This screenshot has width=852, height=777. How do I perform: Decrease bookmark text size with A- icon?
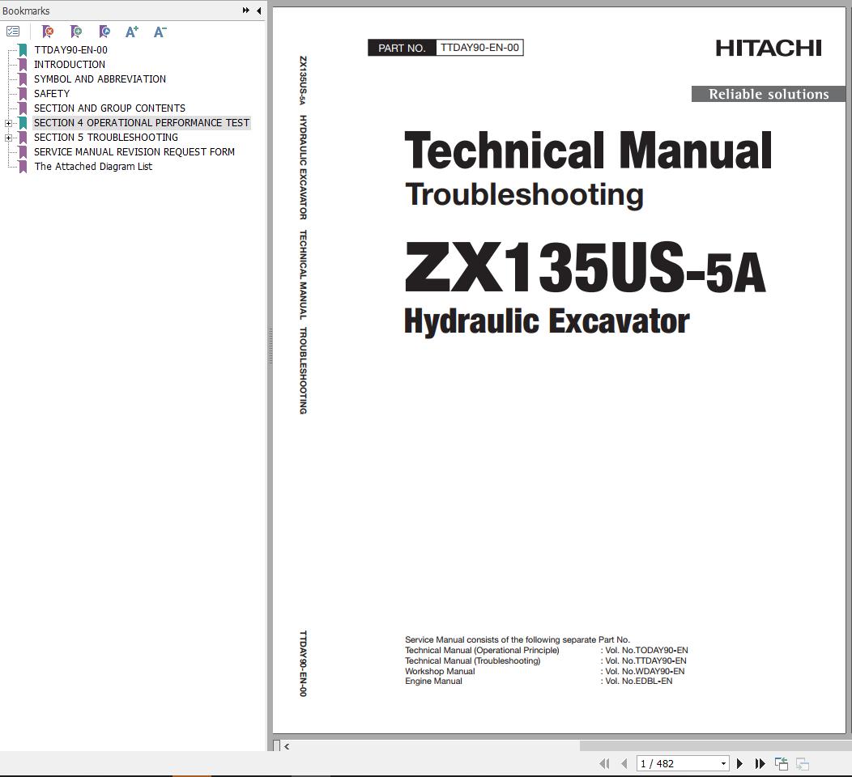pos(160,32)
